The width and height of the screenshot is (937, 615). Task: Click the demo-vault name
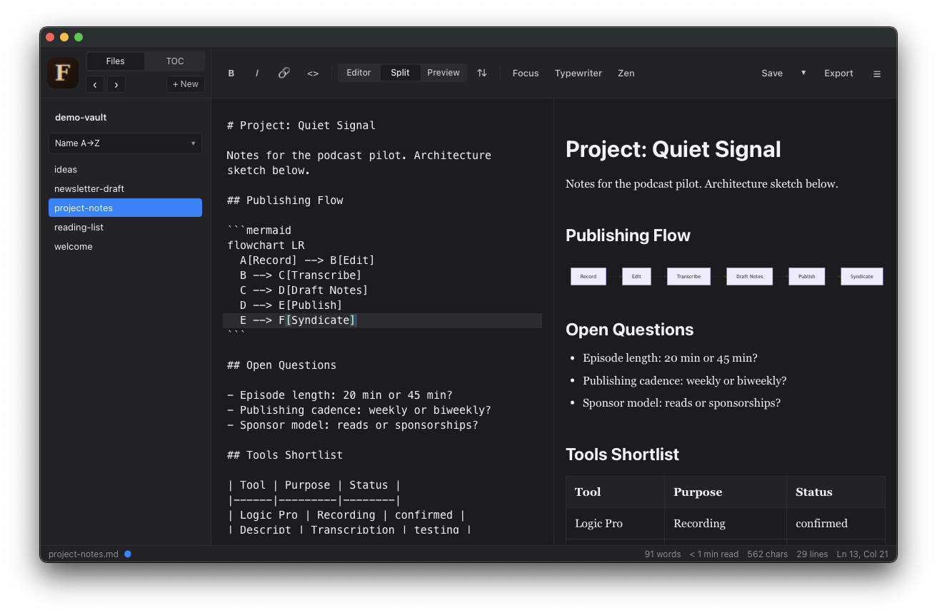coord(81,117)
